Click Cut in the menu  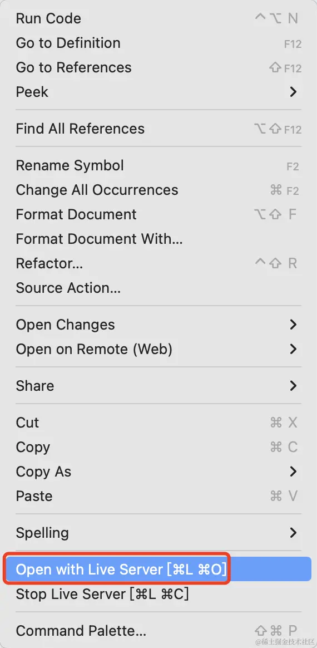158,423
